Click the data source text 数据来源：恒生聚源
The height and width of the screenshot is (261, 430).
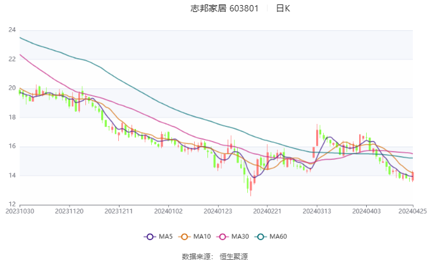[215, 257]
